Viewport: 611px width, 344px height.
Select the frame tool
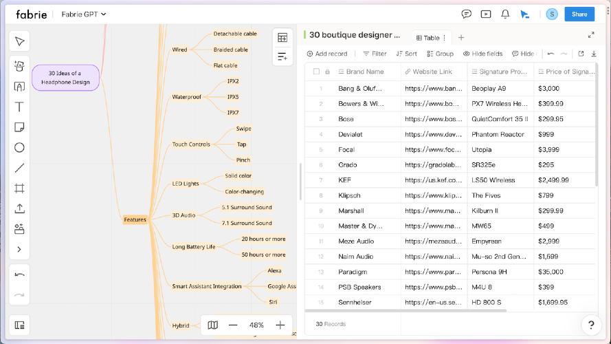[x=19, y=188]
